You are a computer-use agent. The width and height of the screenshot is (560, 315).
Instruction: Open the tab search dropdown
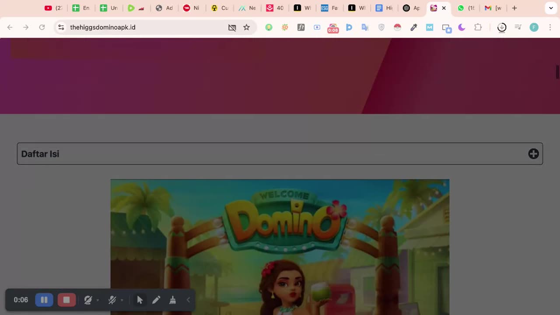click(x=551, y=8)
